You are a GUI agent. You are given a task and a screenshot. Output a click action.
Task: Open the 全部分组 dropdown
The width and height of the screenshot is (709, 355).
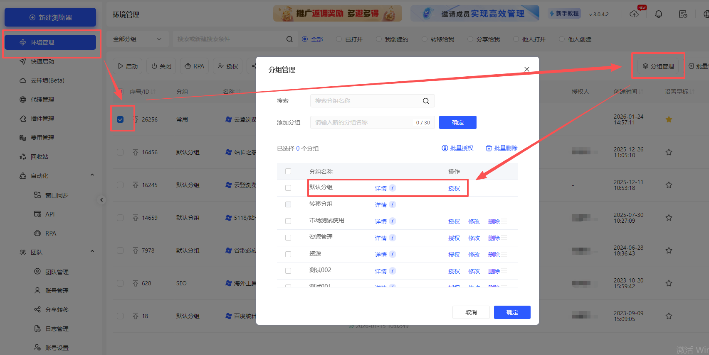tap(138, 39)
